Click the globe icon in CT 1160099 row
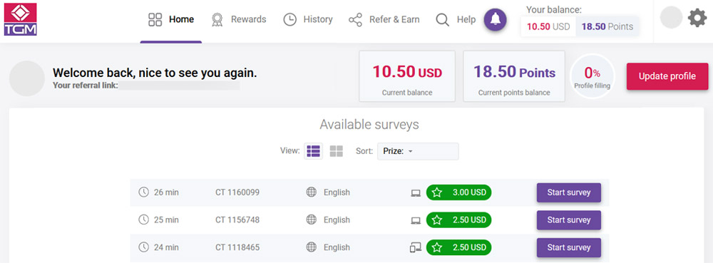 pos(312,192)
